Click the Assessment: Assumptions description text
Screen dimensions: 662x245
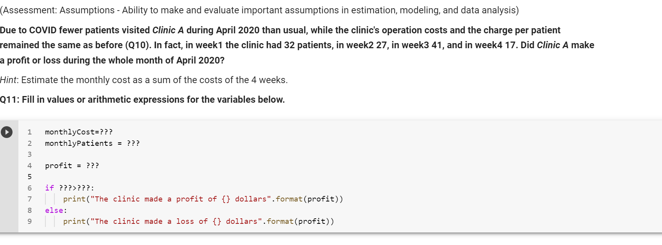click(259, 10)
